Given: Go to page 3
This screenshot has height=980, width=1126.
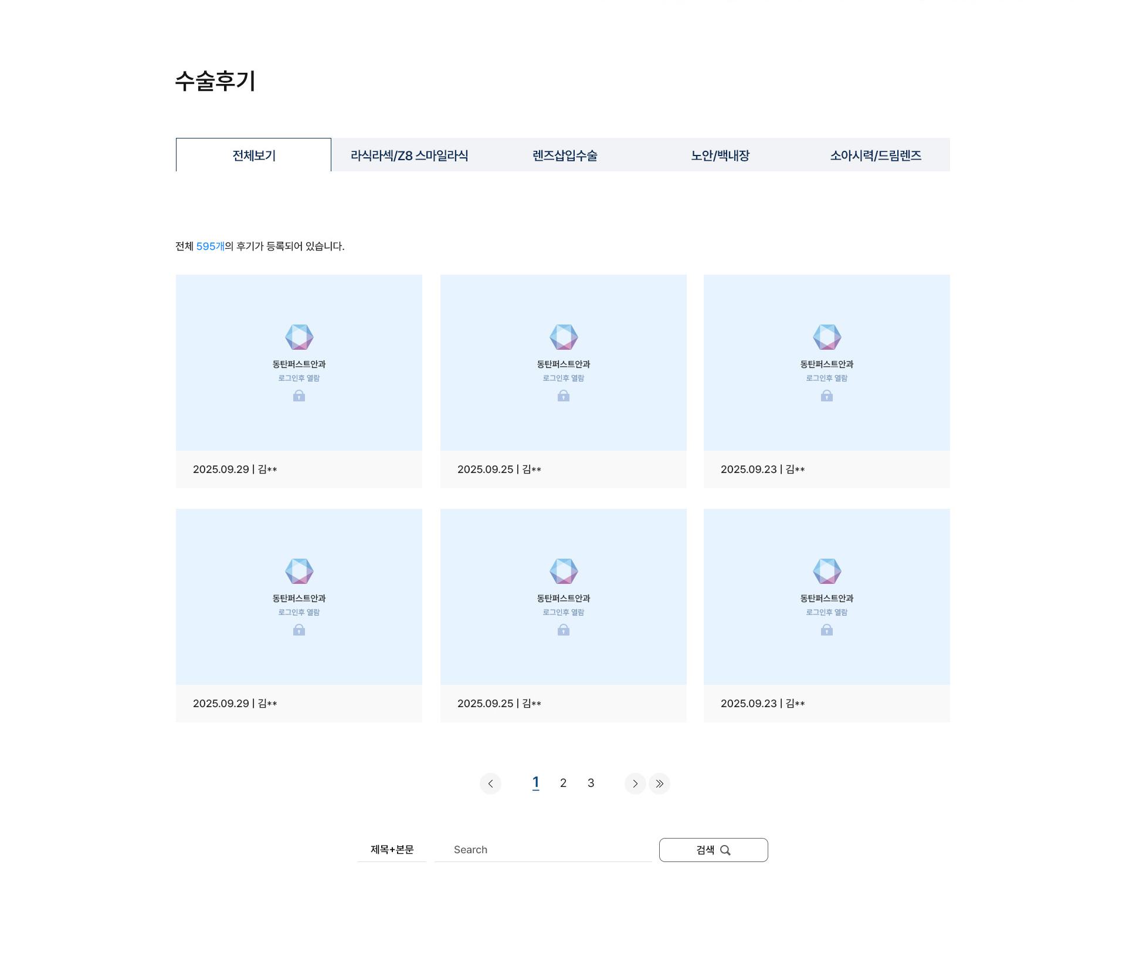Looking at the screenshot, I should click(x=591, y=783).
